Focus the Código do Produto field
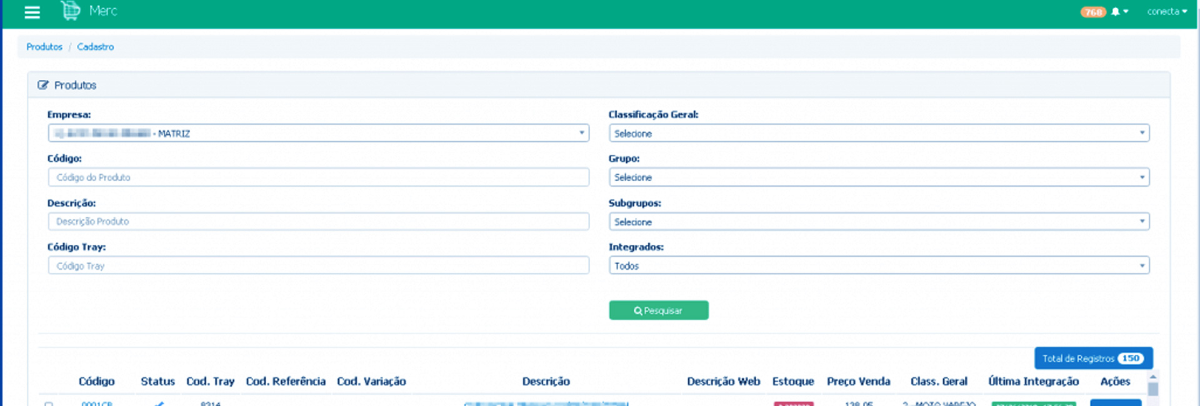The width and height of the screenshot is (1200, 406). pos(318,177)
